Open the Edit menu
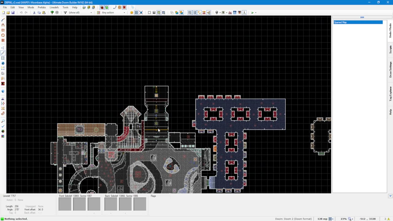The width and height of the screenshot is (393, 221). click(x=13, y=7)
